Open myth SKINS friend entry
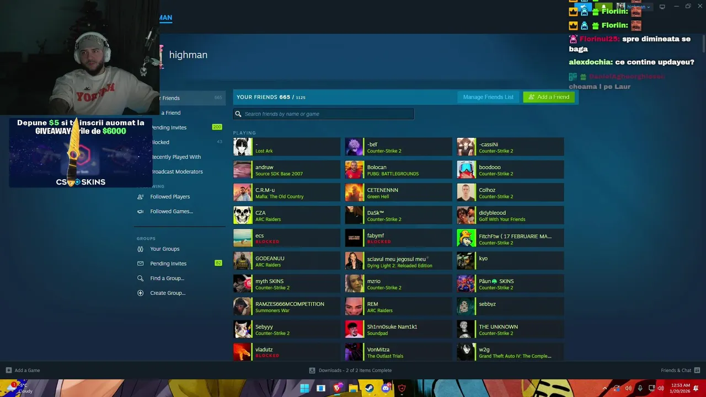 [x=287, y=283]
